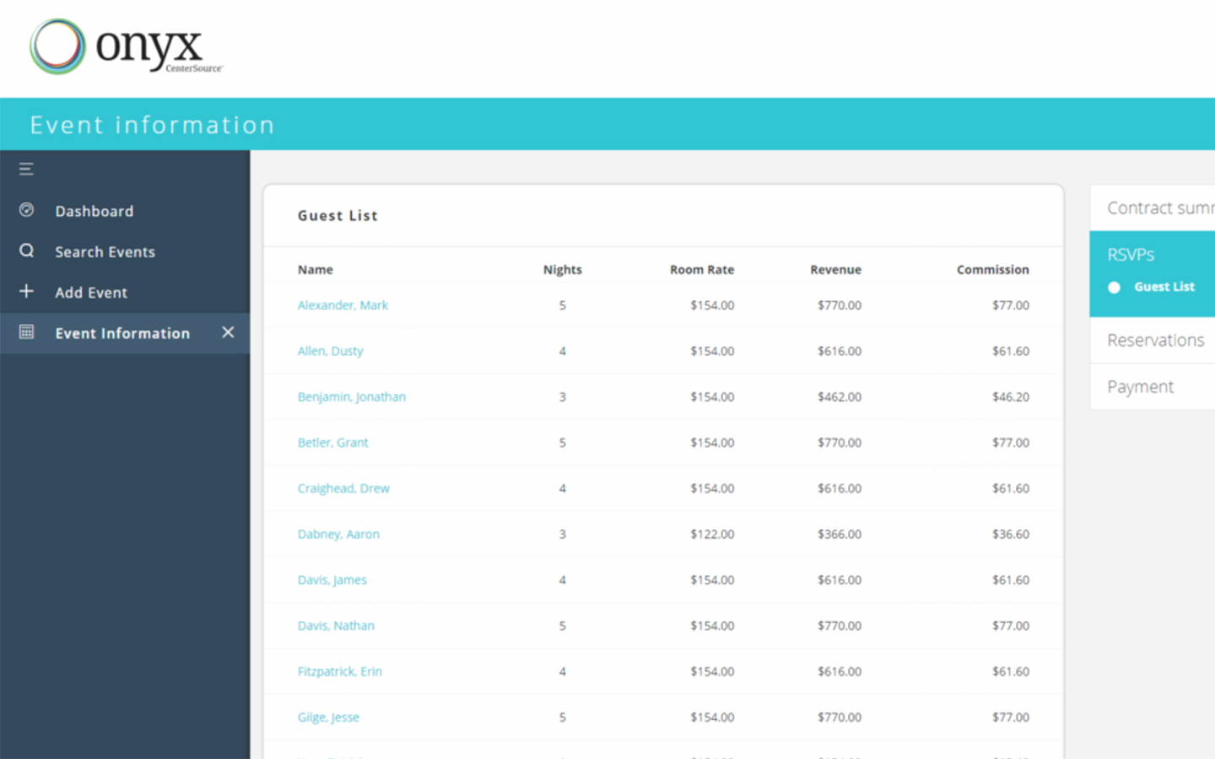Activate the highlighted Event Information menu entry

click(x=122, y=333)
